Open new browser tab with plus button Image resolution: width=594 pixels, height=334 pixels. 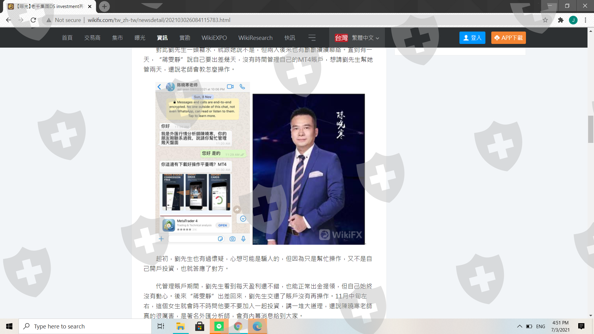pyautogui.click(x=104, y=6)
